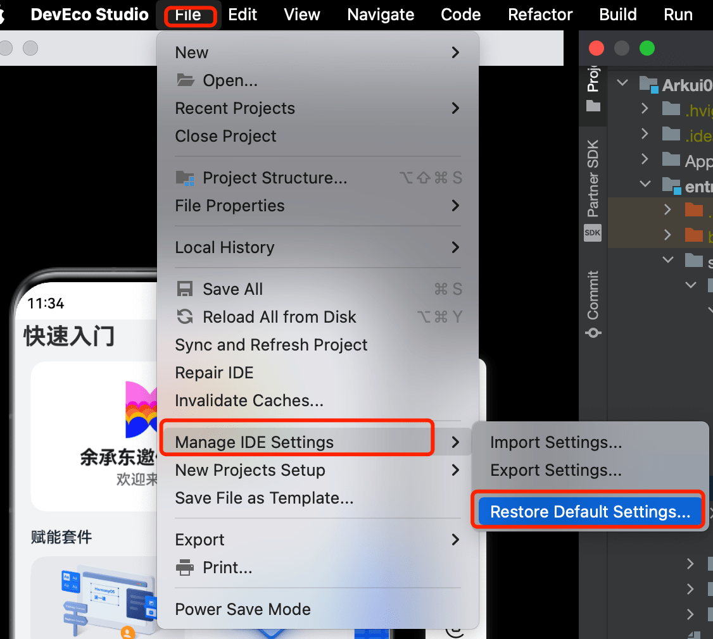
Task: Collapse the Arkui0 root node
Action: pyautogui.click(x=622, y=83)
